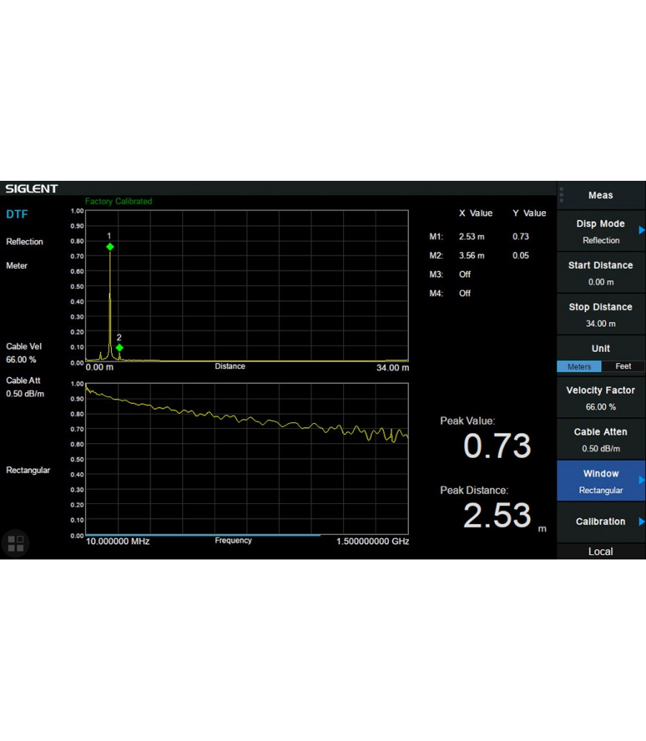Open the Meas menu header
The height and width of the screenshot is (741, 646).
(x=601, y=195)
